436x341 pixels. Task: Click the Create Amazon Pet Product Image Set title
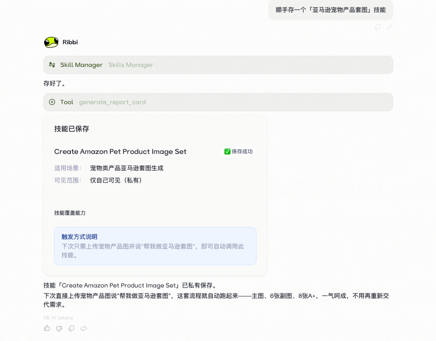pos(120,152)
